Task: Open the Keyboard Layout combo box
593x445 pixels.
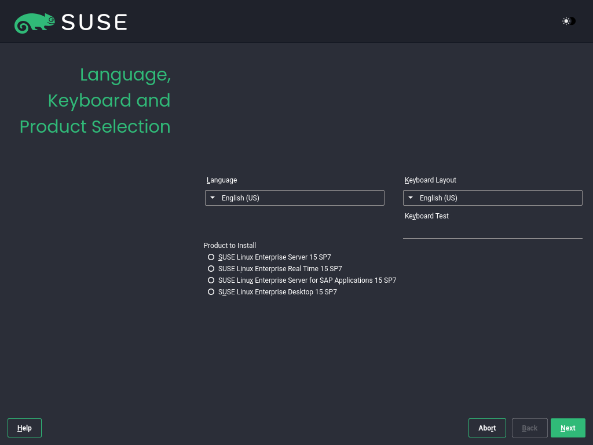Action: 492,198
